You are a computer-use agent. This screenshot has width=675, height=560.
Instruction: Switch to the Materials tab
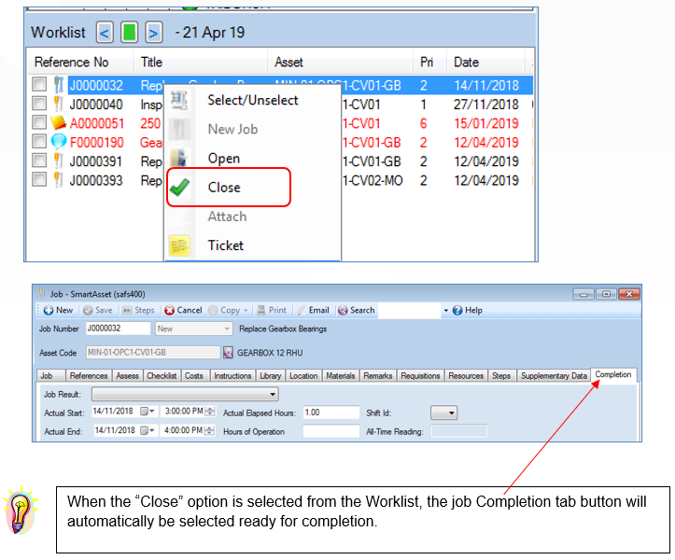(x=341, y=376)
